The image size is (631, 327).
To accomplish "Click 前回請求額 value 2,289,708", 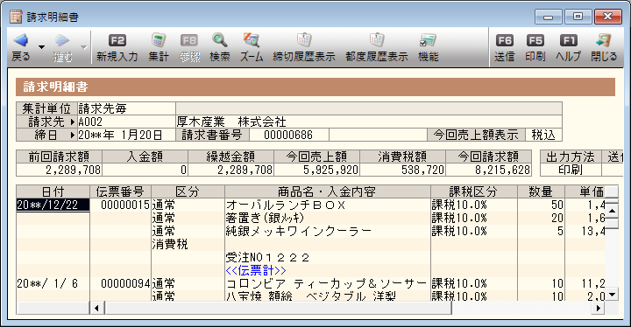I will [60, 170].
